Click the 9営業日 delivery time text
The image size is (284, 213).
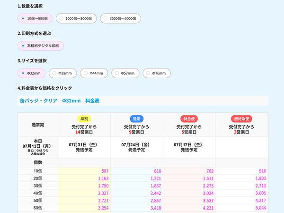[137, 132]
